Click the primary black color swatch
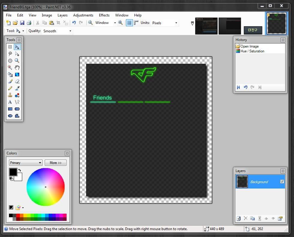Image resolution: width=294 pixels, height=237 pixels. click(x=13, y=172)
